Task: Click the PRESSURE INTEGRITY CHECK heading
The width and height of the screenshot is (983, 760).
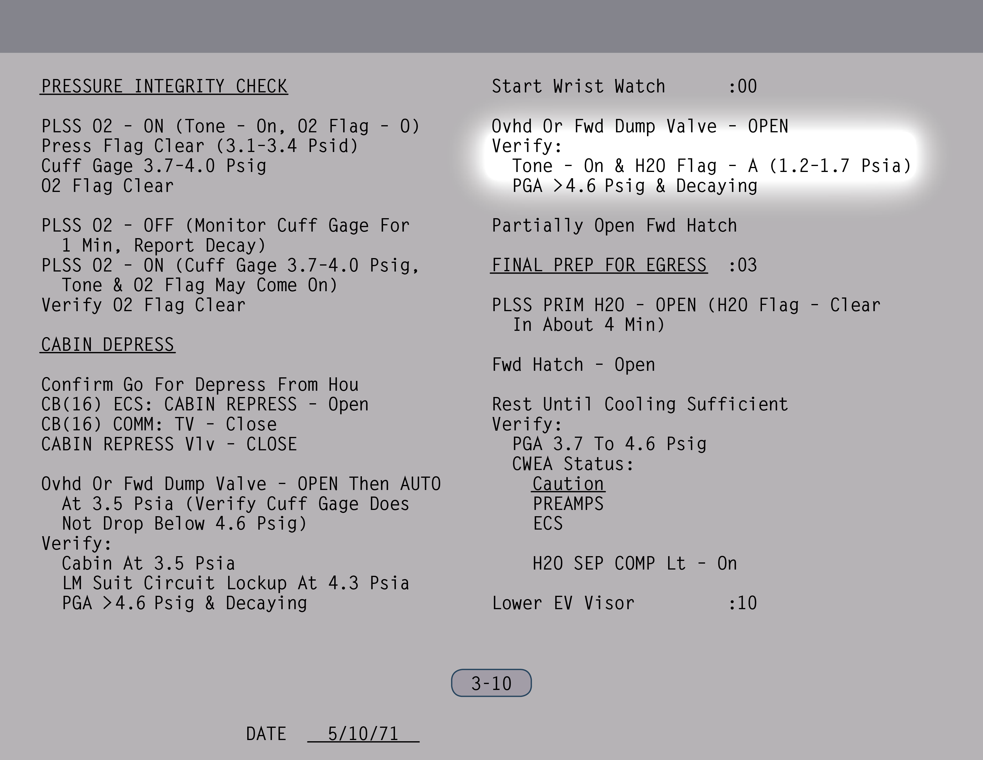Action: [164, 86]
